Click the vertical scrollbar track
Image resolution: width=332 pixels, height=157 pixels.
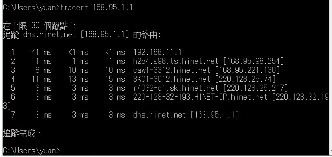pos(330,74)
